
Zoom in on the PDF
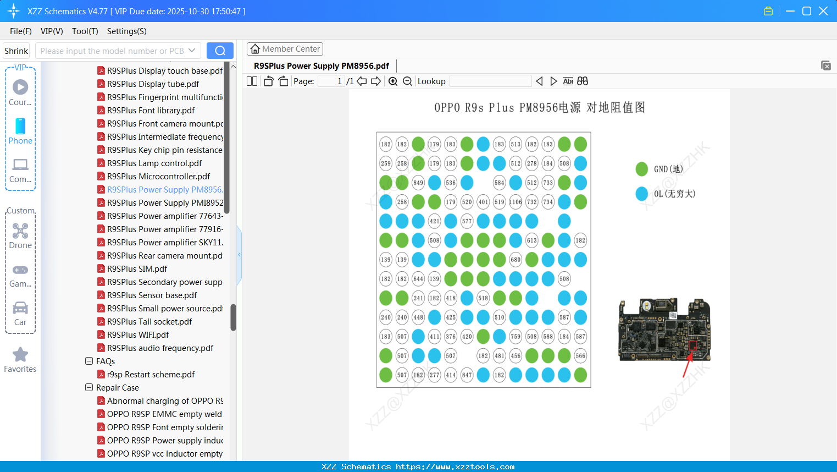pos(393,81)
